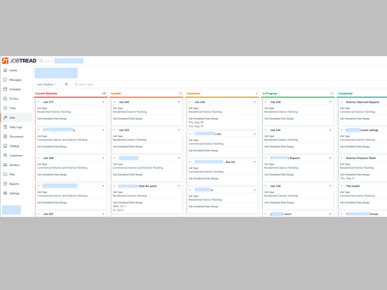This screenshot has height=290, width=387.
Task: Focus the Search Jobs field
Action: point(229,84)
